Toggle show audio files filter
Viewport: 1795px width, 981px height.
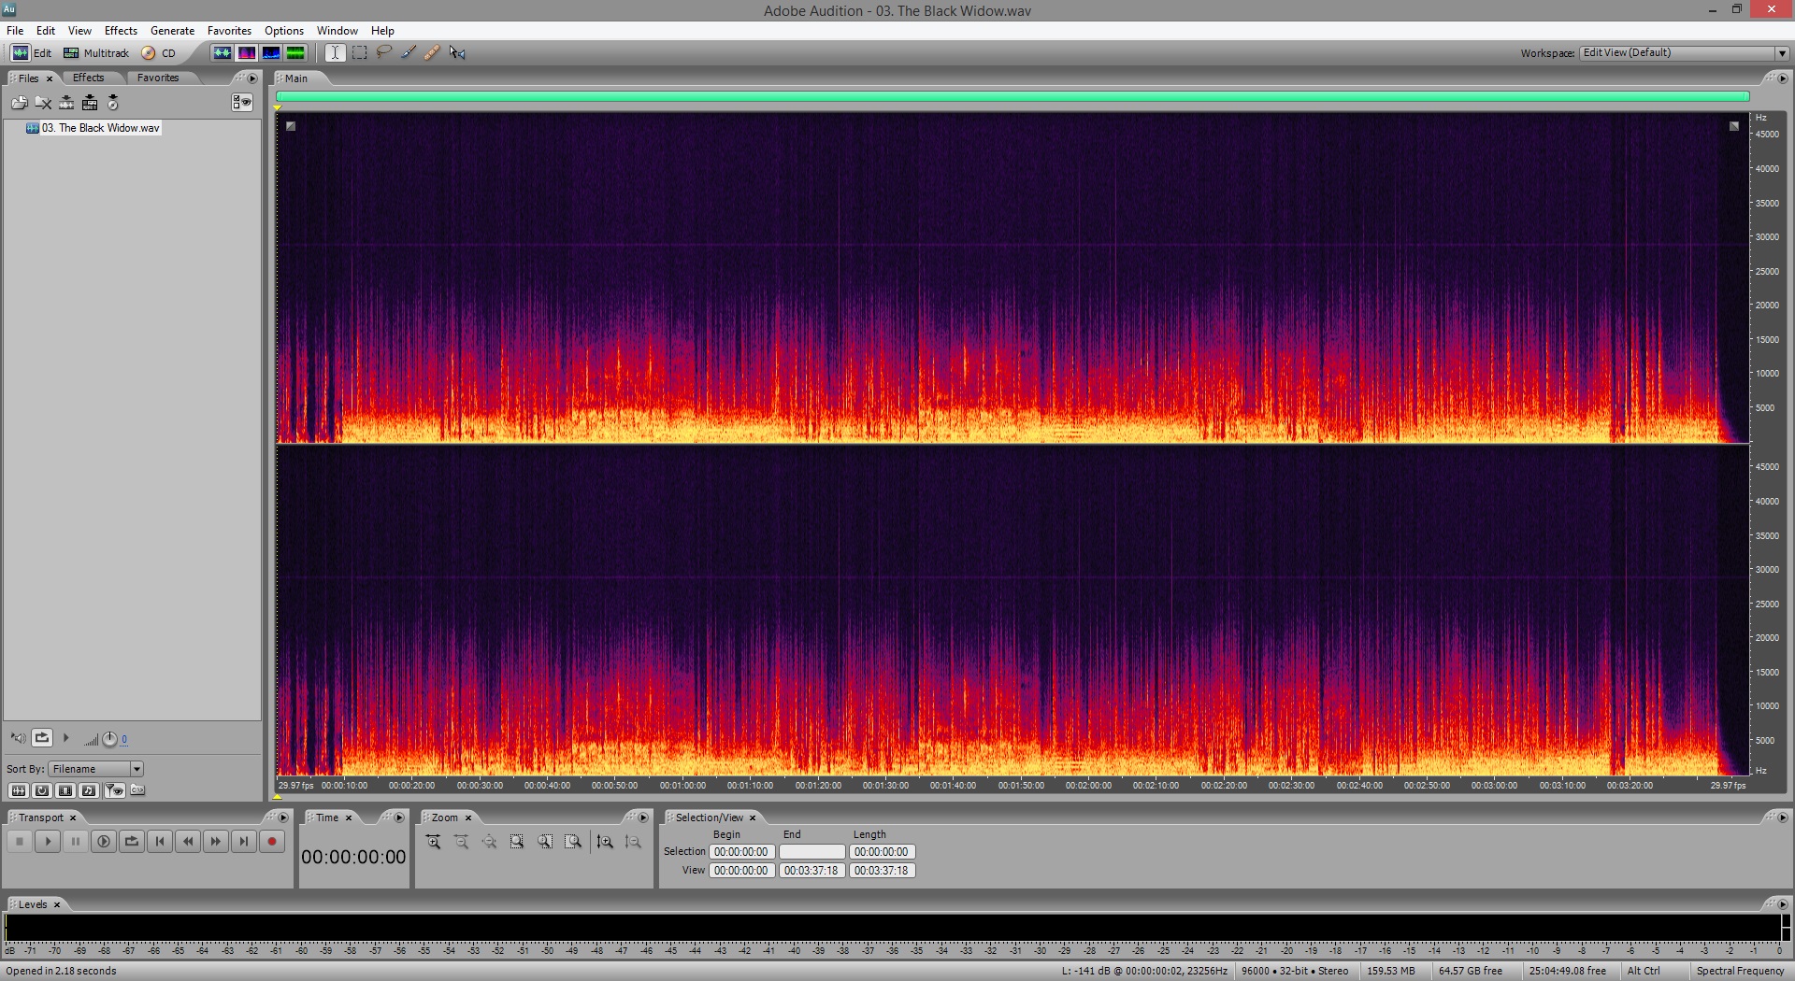(x=18, y=790)
